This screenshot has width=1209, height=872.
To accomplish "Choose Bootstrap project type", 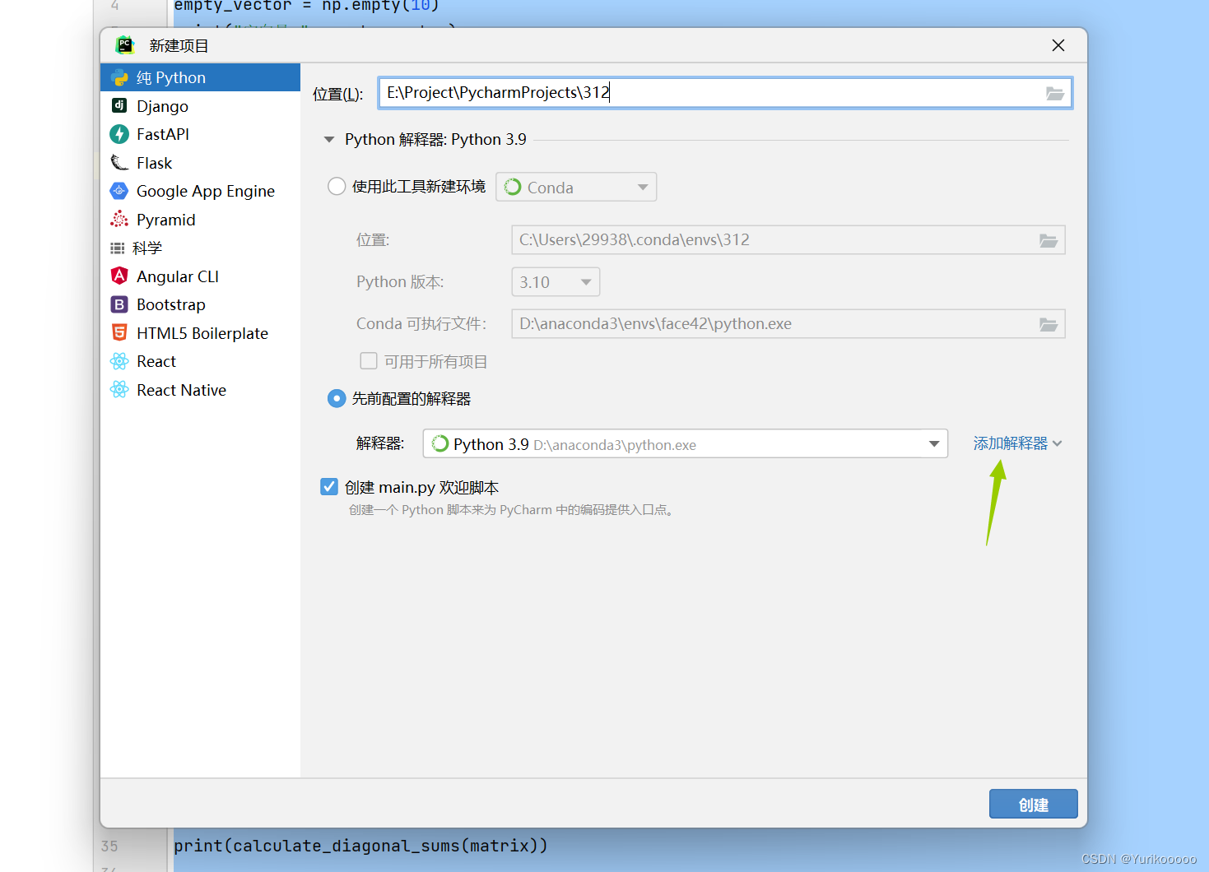I will pos(200,304).
